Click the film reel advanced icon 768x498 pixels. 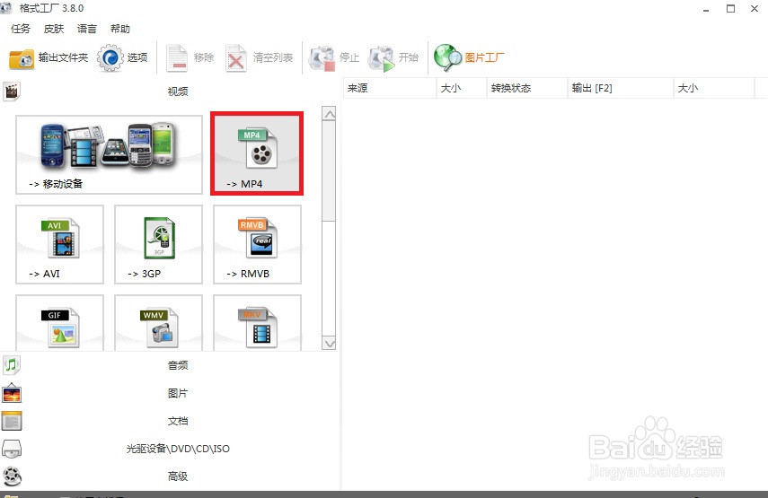point(12,476)
